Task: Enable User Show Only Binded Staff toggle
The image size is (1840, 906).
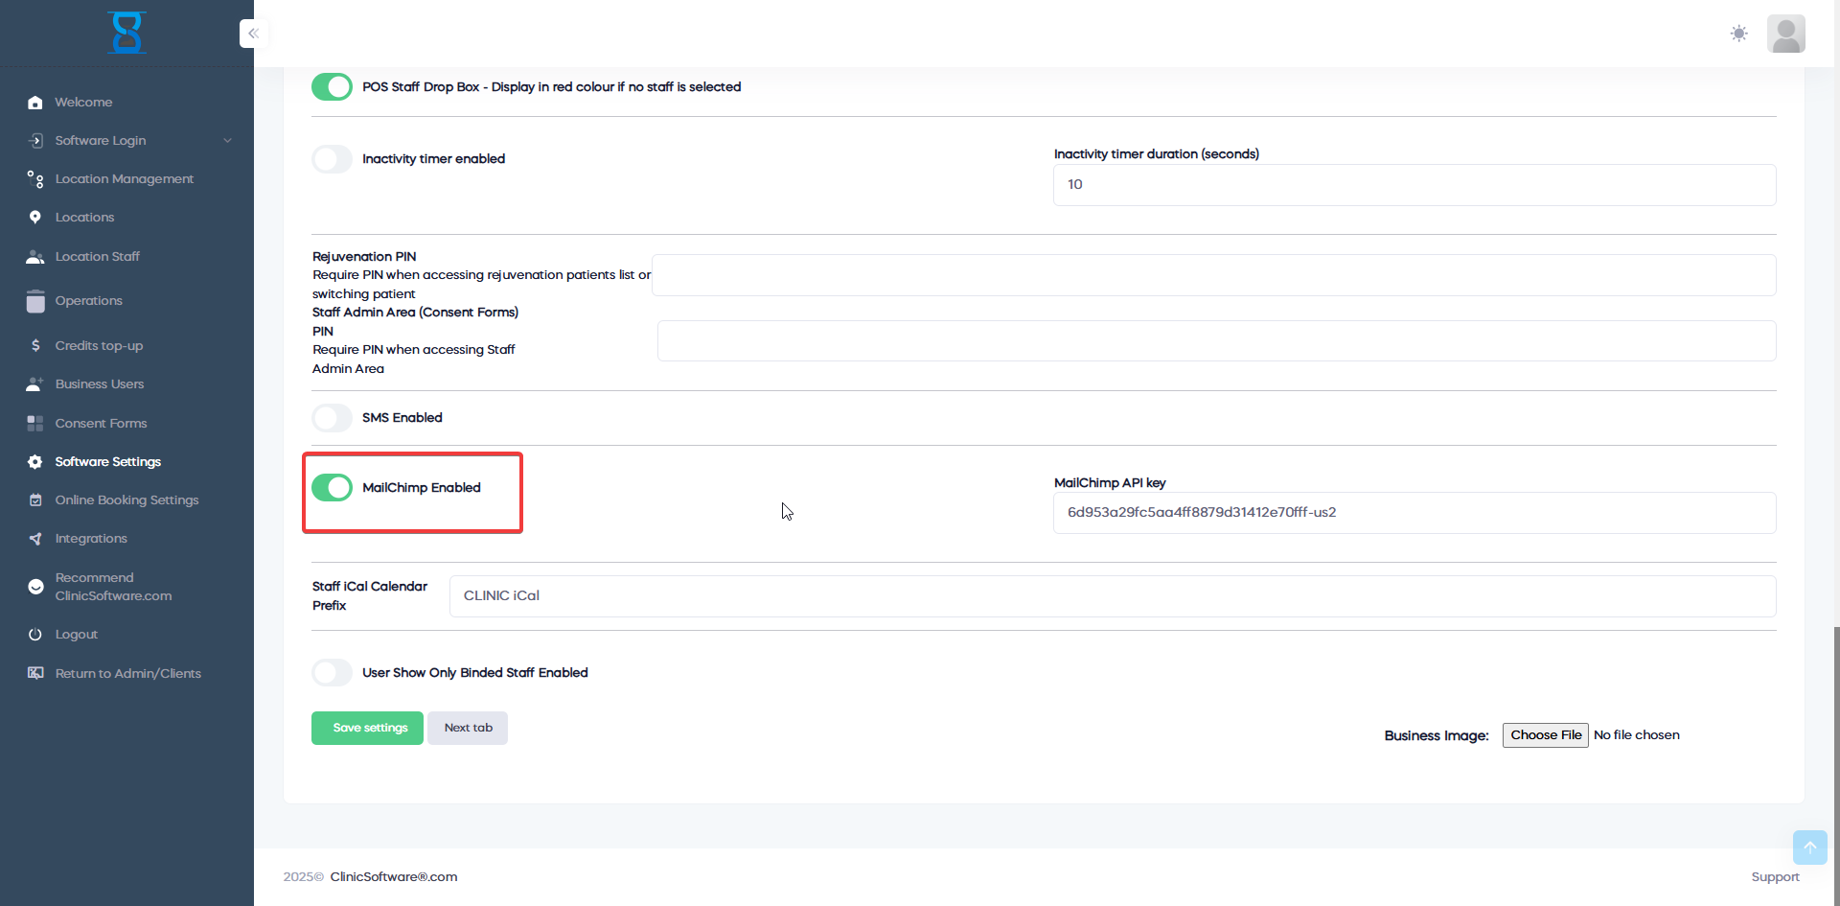Action: click(x=333, y=673)
